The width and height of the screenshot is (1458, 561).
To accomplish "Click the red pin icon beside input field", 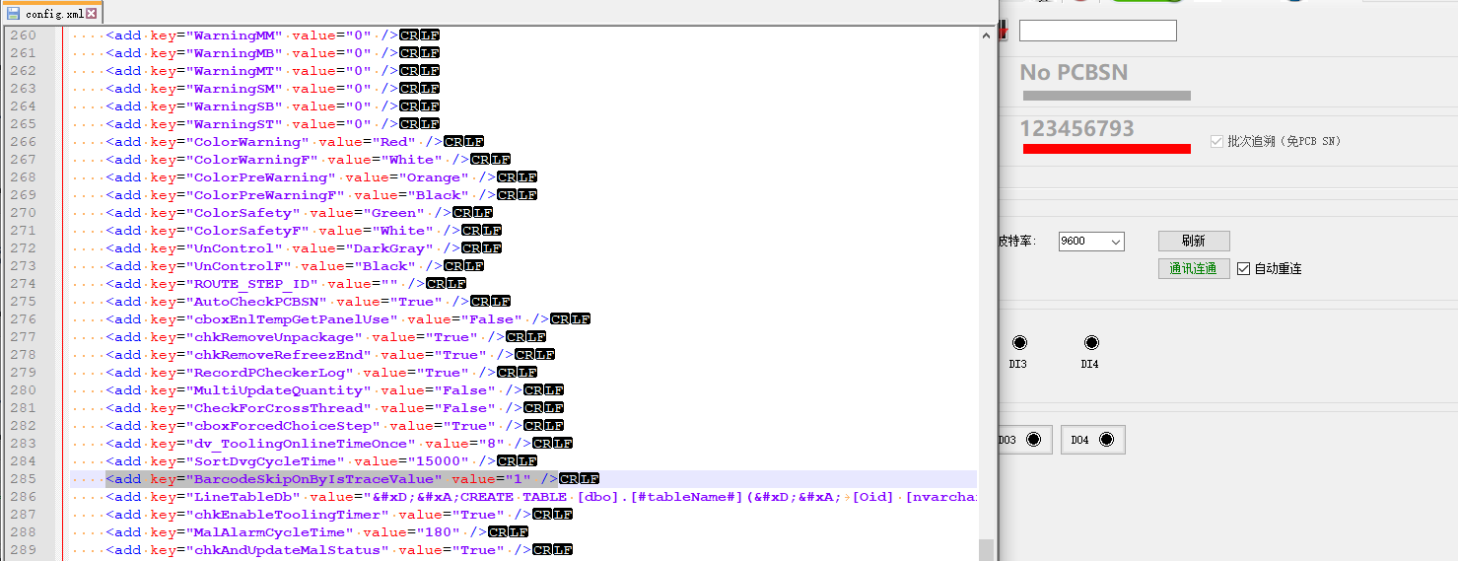I will [x=1003, y=31].
